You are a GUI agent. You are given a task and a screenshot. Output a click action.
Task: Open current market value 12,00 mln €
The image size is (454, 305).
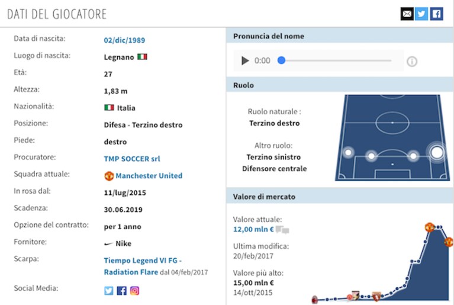pos(253,229)
